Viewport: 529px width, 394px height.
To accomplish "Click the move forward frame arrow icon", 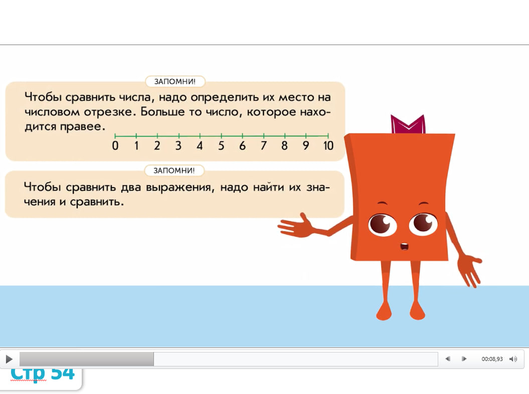I will pos(464,359).
